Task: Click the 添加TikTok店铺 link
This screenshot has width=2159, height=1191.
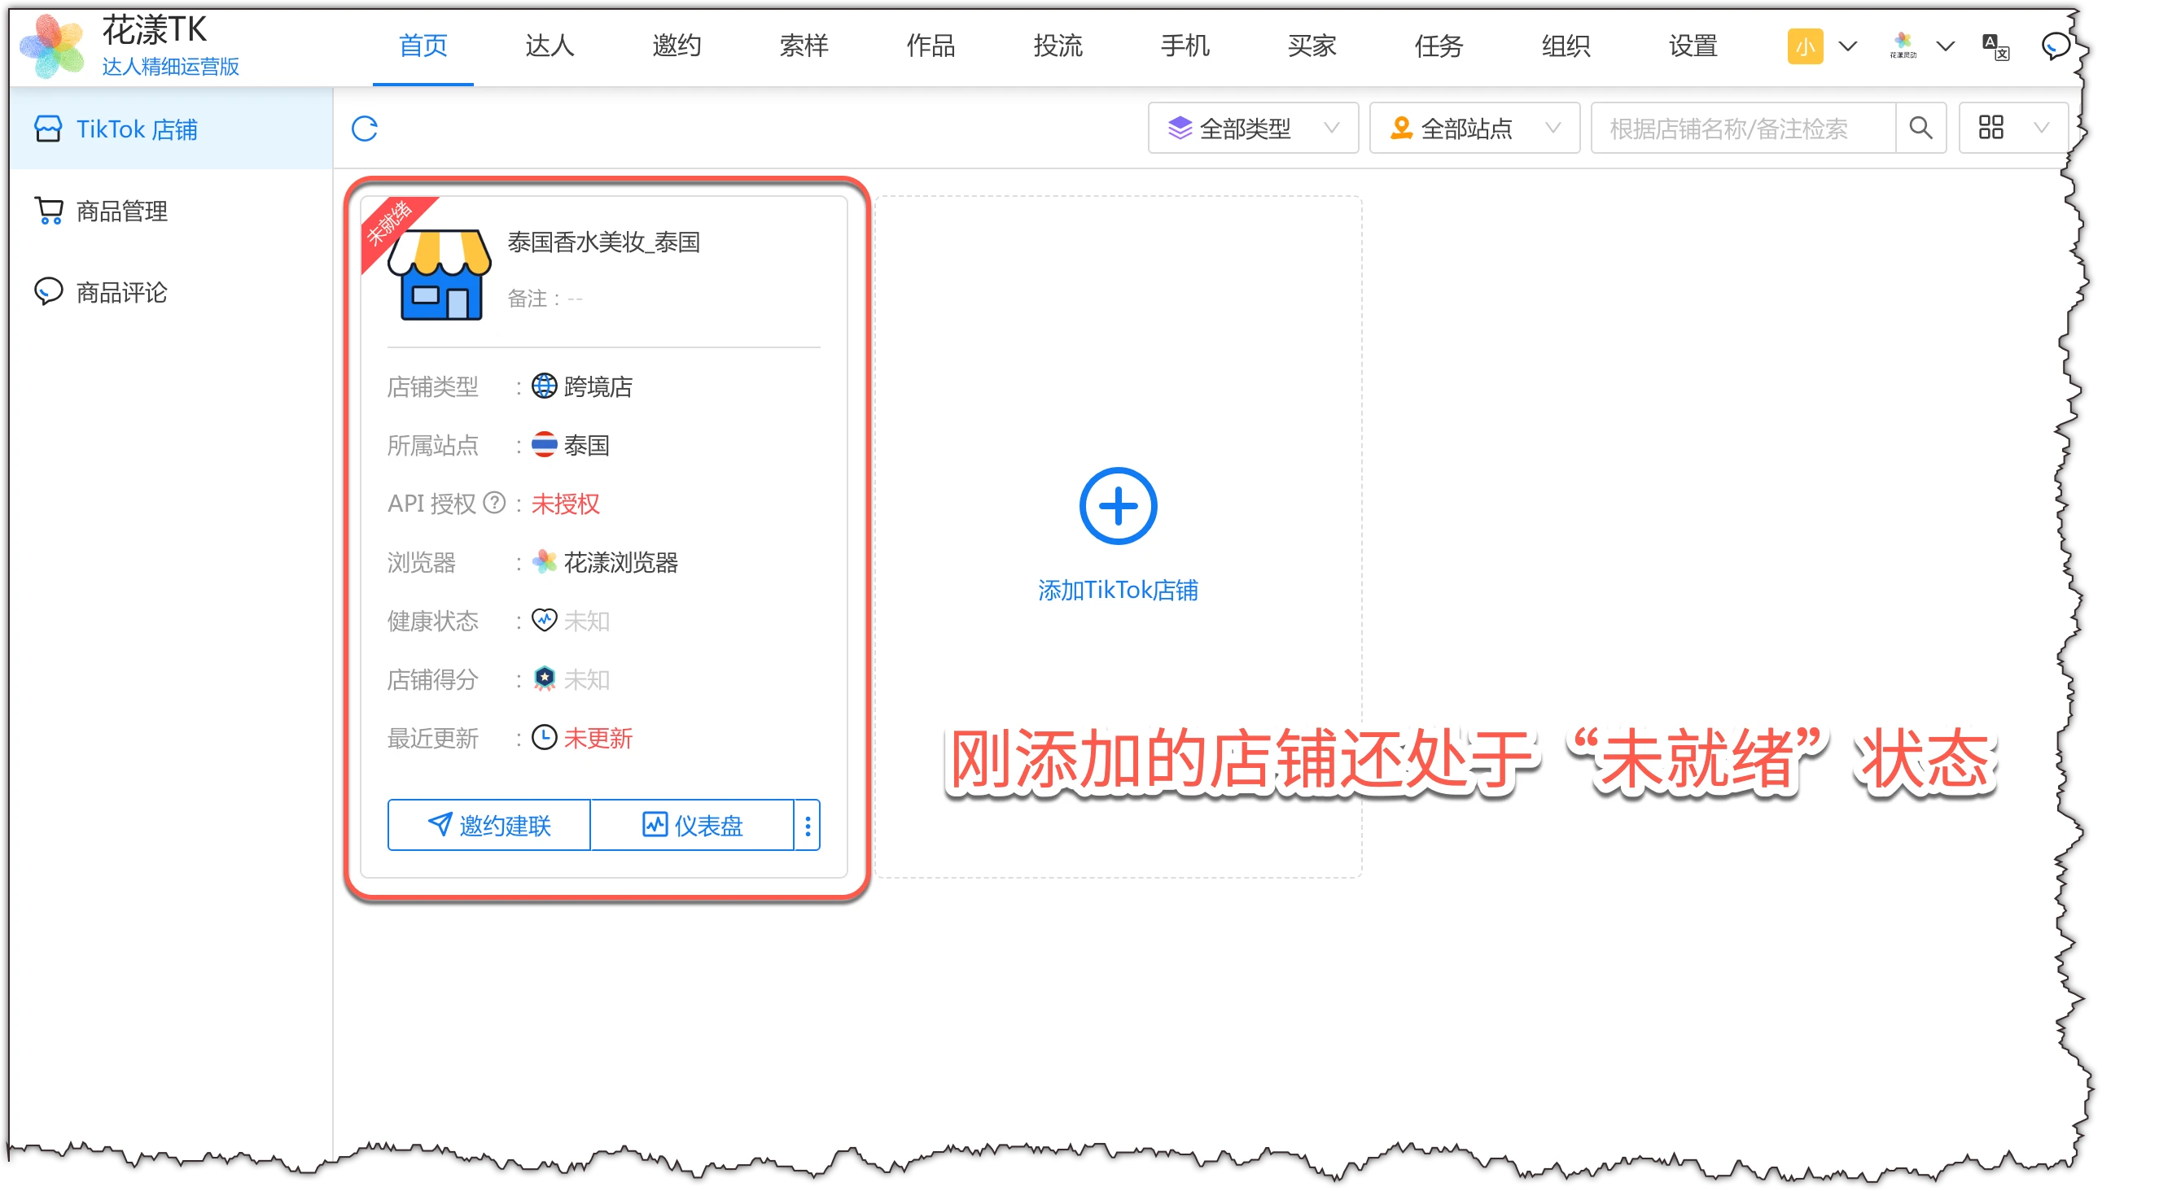Action: point(1117,591)
